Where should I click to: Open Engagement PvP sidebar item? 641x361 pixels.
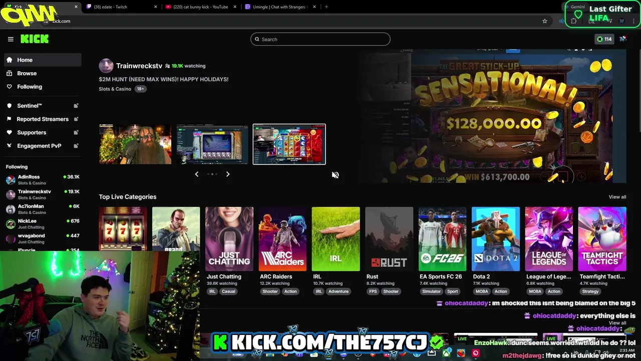(x=43, y=146)
